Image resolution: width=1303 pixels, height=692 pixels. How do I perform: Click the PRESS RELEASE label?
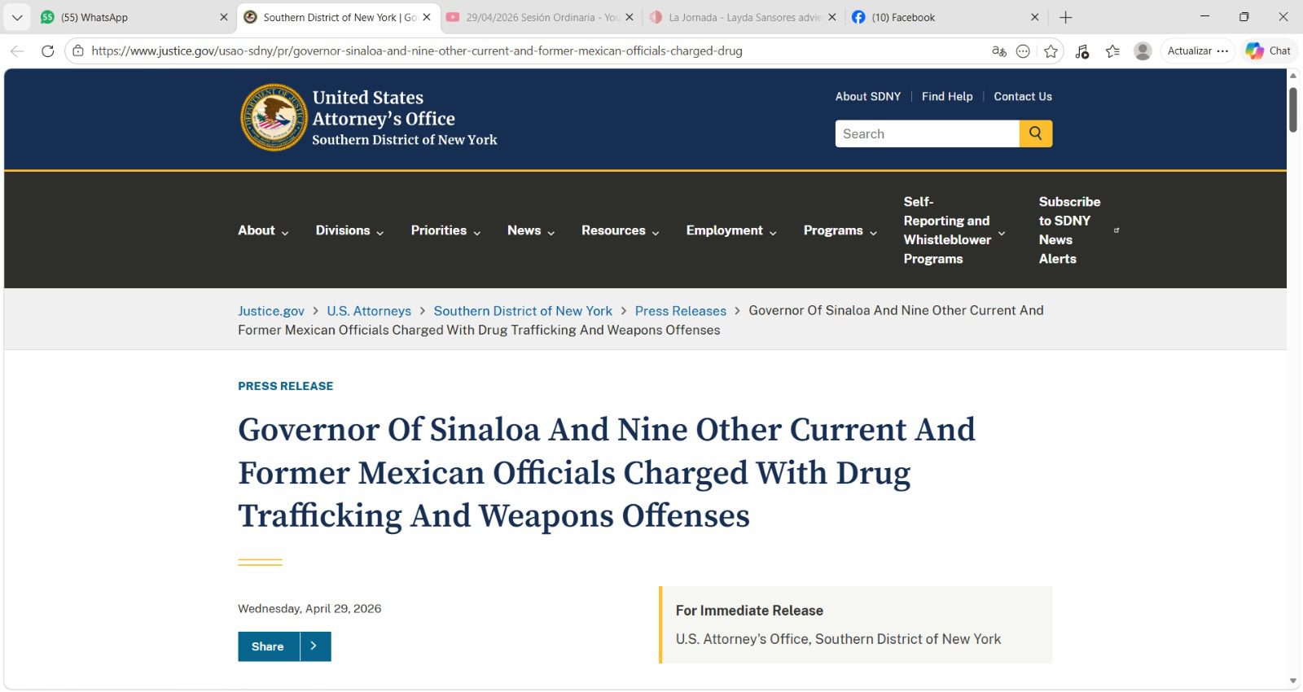286,386
